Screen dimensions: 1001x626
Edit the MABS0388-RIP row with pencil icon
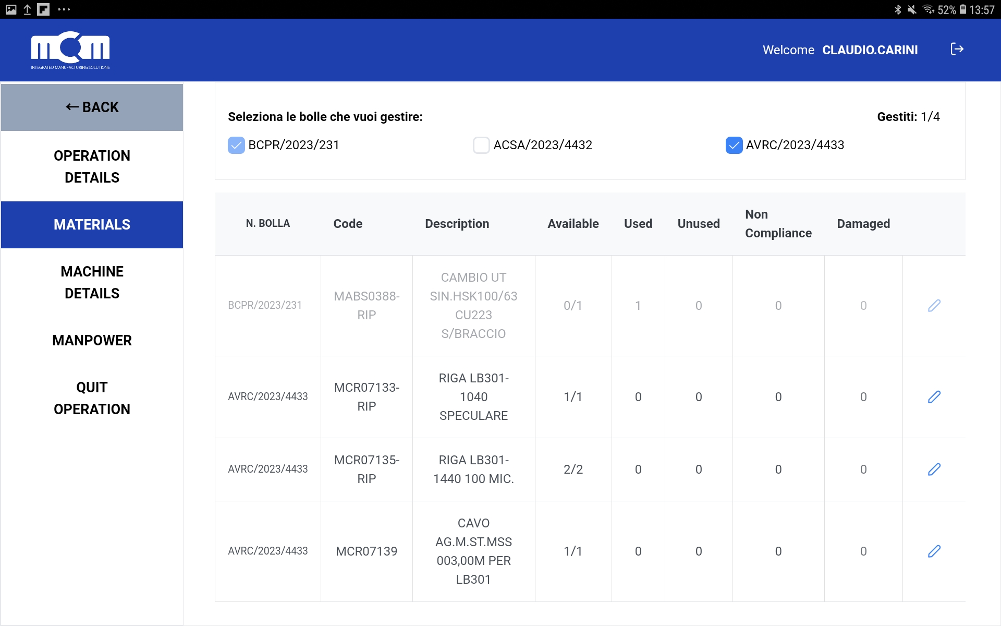tap(934, 306)
